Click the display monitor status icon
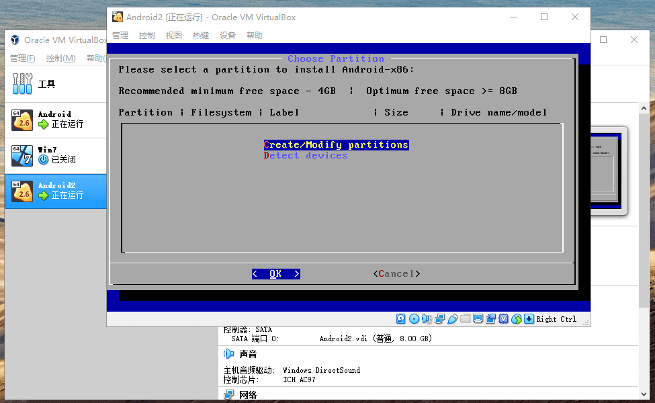This screenshot has height=403, width=655. [478, 319]
